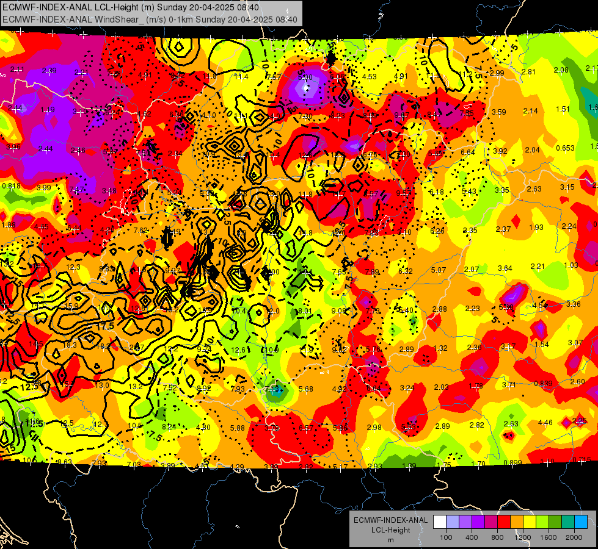Click the wind shear value 5.68
Viewport: 598px width, 549px height.
tap(306, 389)
